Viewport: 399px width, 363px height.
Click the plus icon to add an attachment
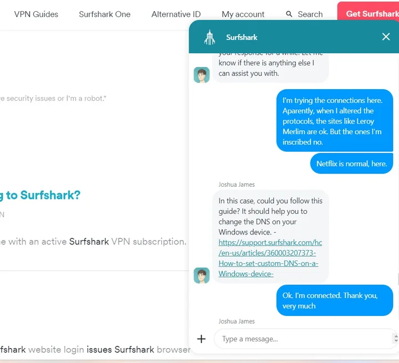click(202, 339)
